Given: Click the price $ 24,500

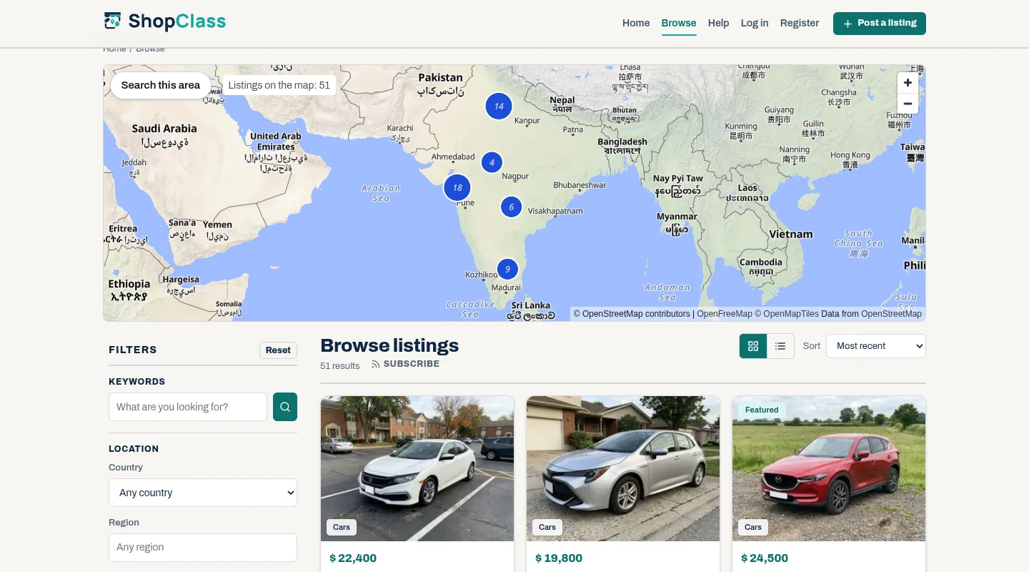Looking at the screenshot, I should click(765, 558).
